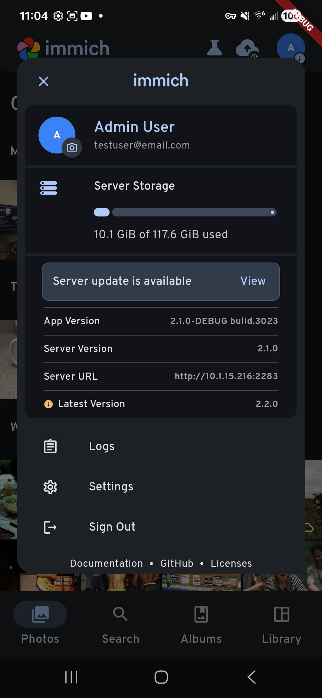Screen dimensions: 322x698
Task: Tap the Server URL row
Action: pyautogui.click(x=161, y=376)
